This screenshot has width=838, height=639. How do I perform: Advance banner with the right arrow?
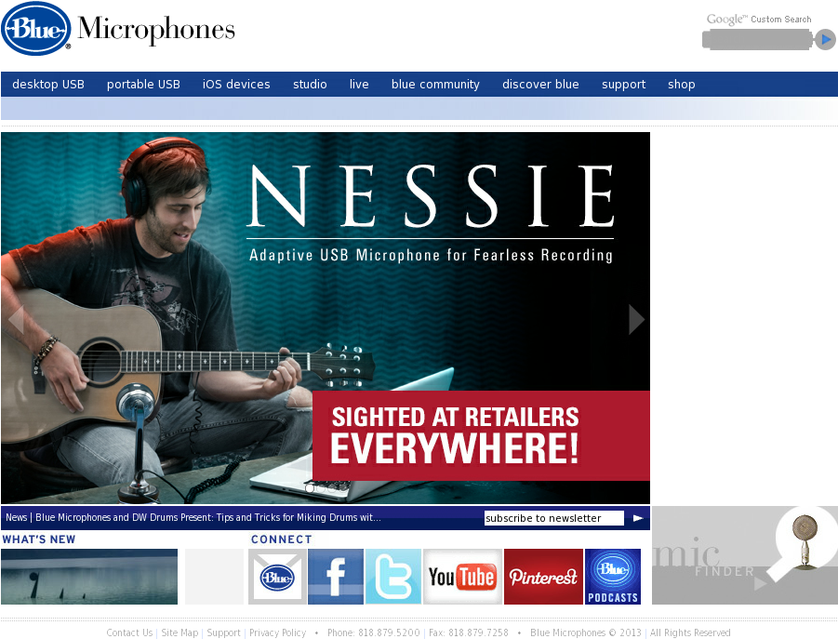pyautogui.click(x=636, y=320)
